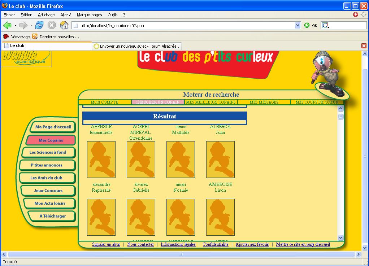Switch to the Forum Alsacréations tab
The image size is (369, 266).
click(137, 46)
